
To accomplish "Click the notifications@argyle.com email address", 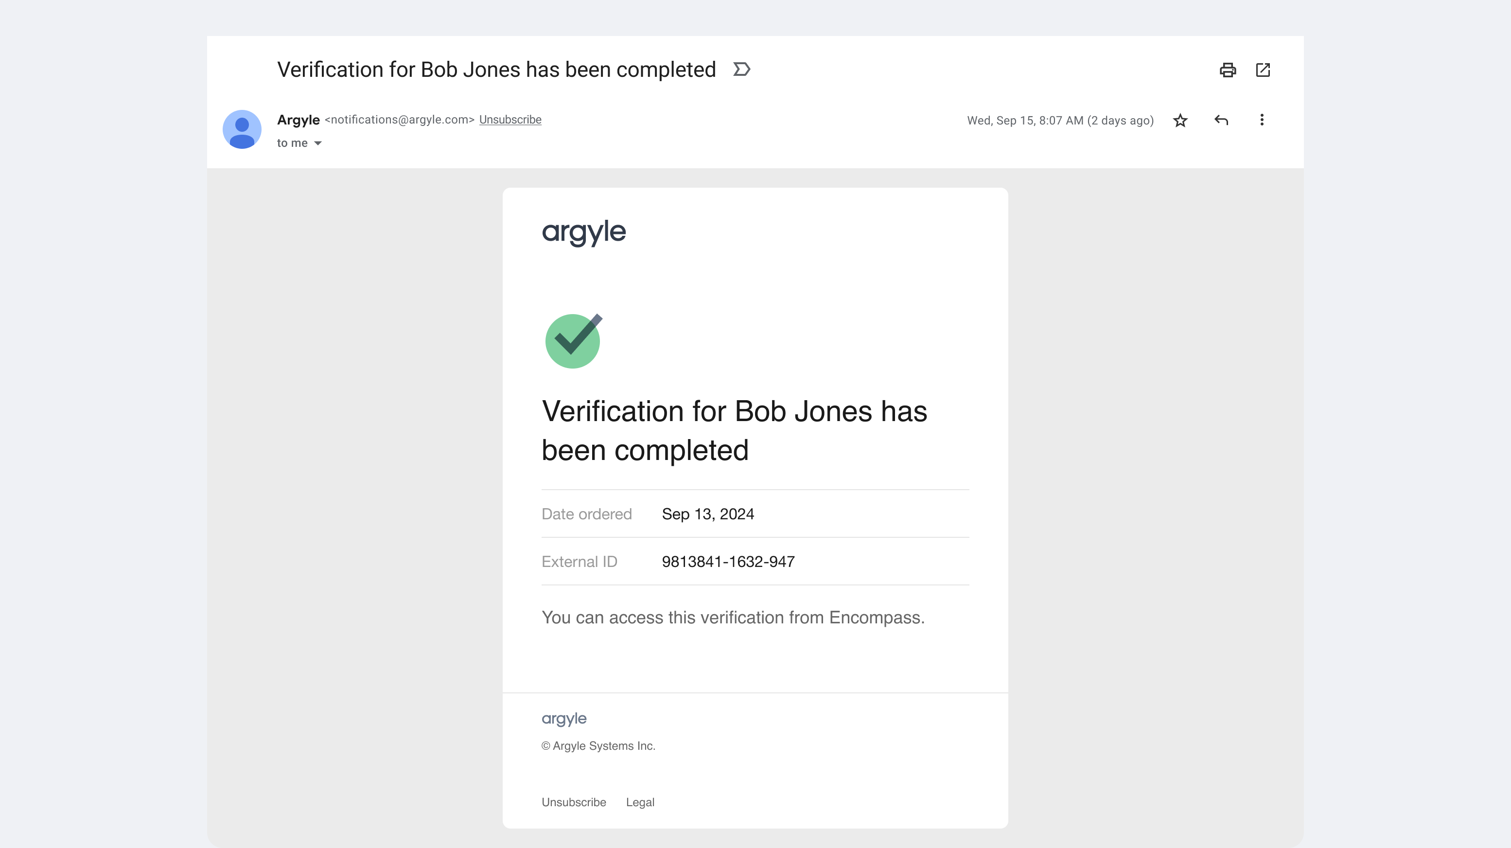I will coord(400,120).
